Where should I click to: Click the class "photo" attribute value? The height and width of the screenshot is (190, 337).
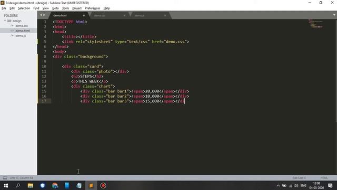[x=104, y=71]
